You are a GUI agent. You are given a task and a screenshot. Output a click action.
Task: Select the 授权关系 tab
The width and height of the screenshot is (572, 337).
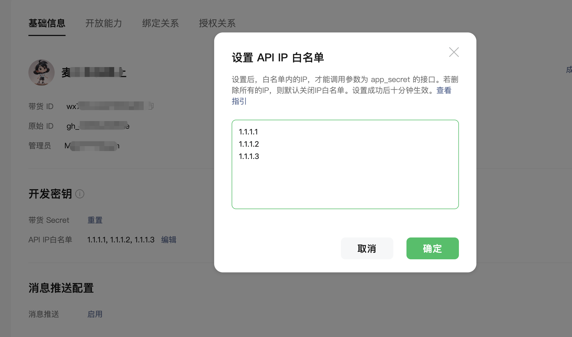click(x=217, y=23)
